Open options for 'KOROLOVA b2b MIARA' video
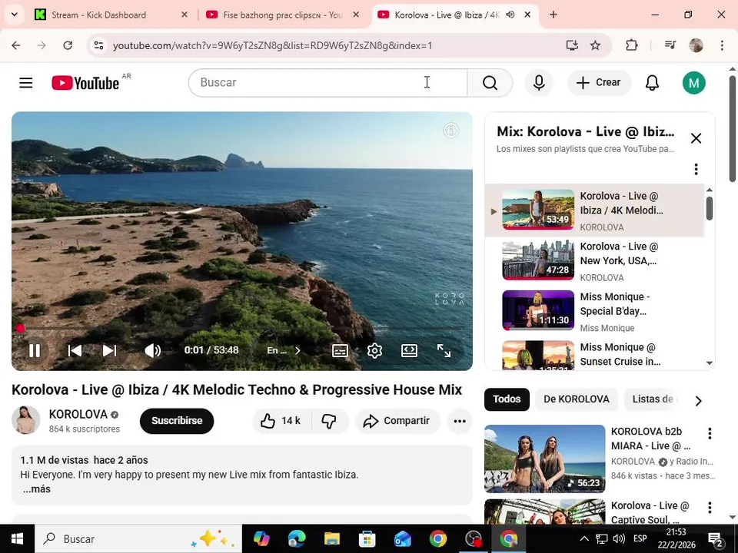 [710, 433]
